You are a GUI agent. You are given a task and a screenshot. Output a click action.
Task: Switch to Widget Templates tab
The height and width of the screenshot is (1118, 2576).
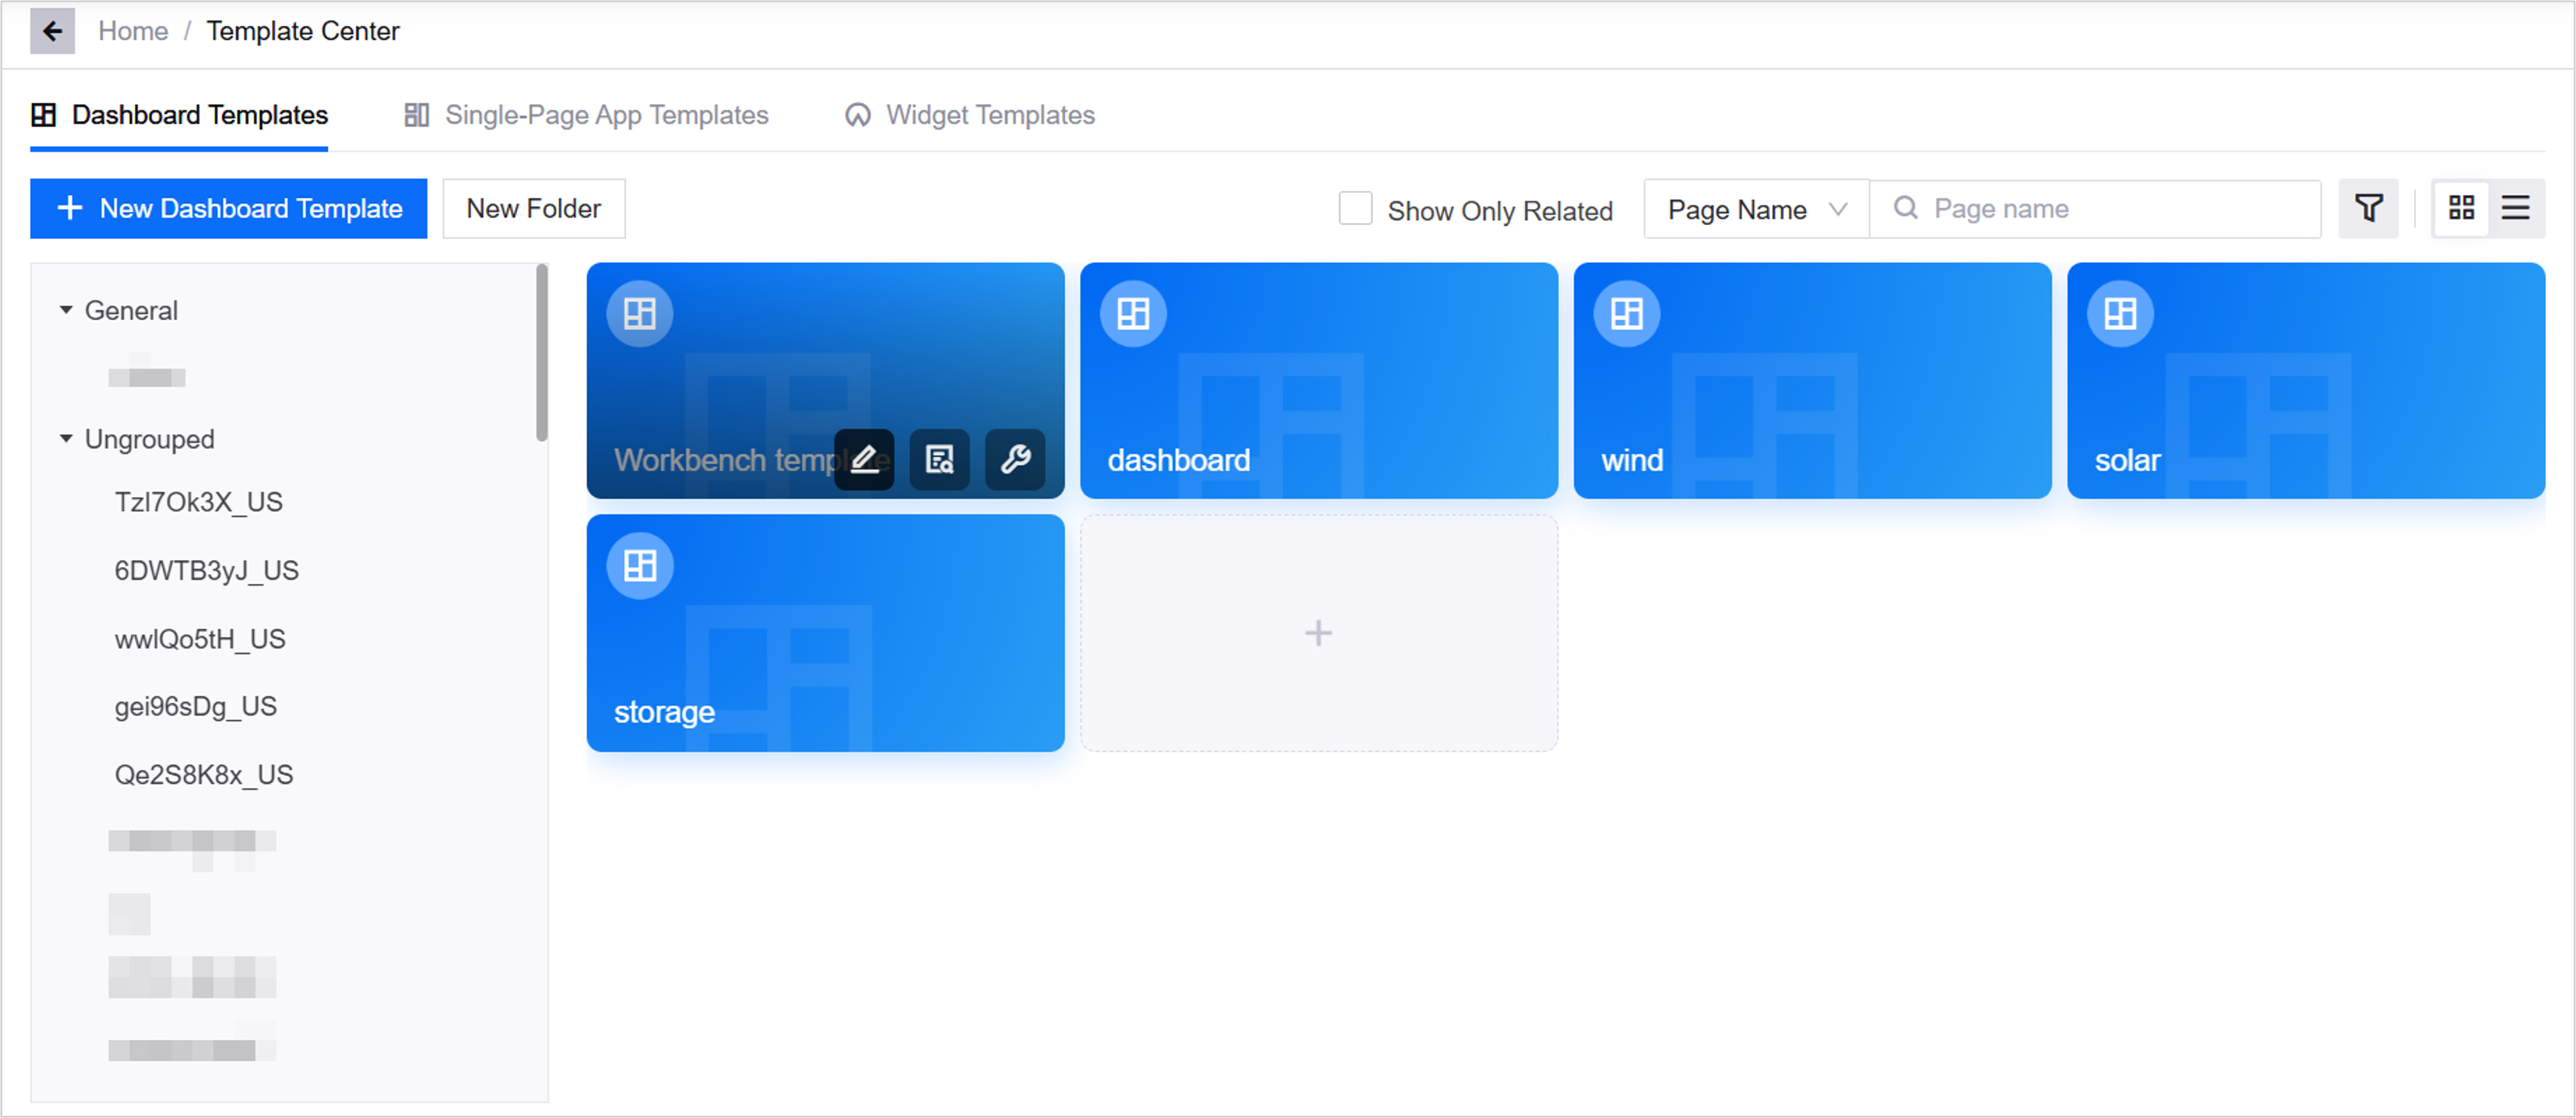970,115
